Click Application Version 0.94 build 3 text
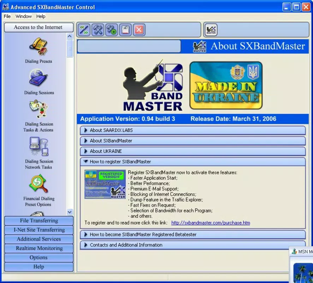This screenshot has height=283, width=313. point(128,119)
